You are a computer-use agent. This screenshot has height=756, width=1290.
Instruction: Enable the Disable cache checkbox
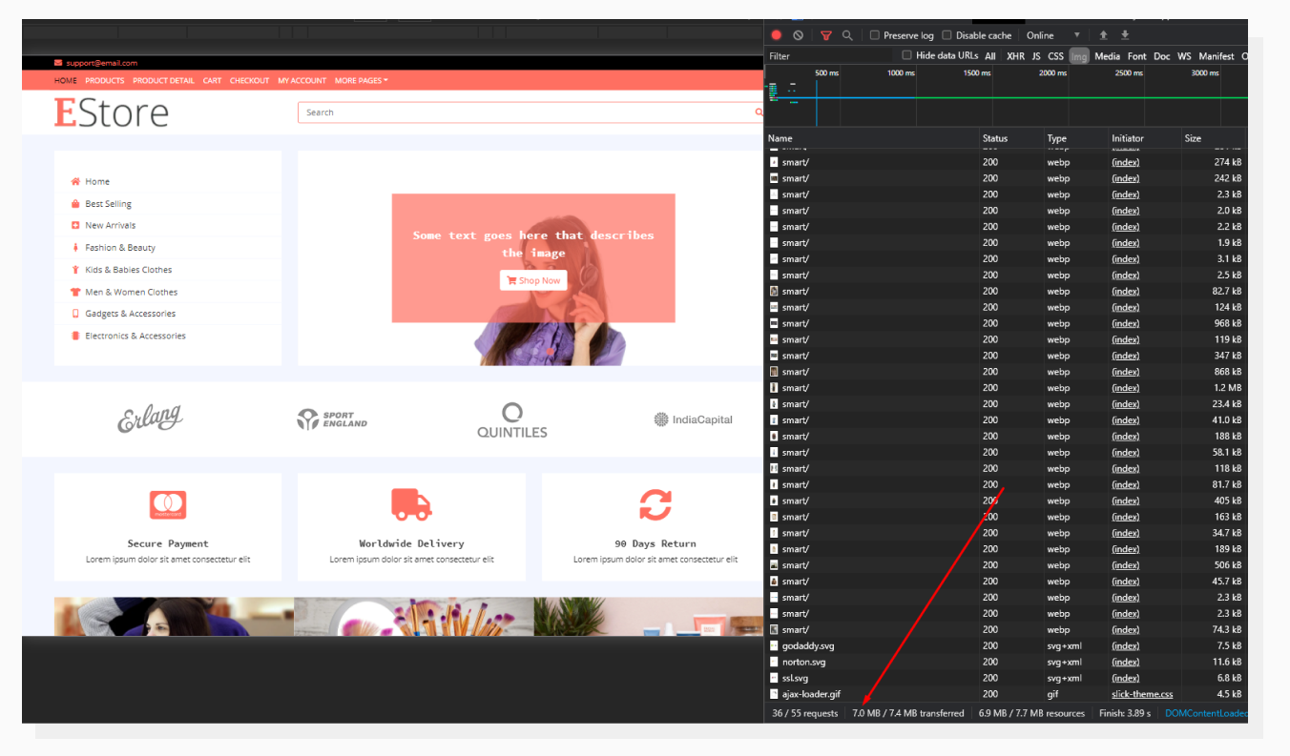947,34
